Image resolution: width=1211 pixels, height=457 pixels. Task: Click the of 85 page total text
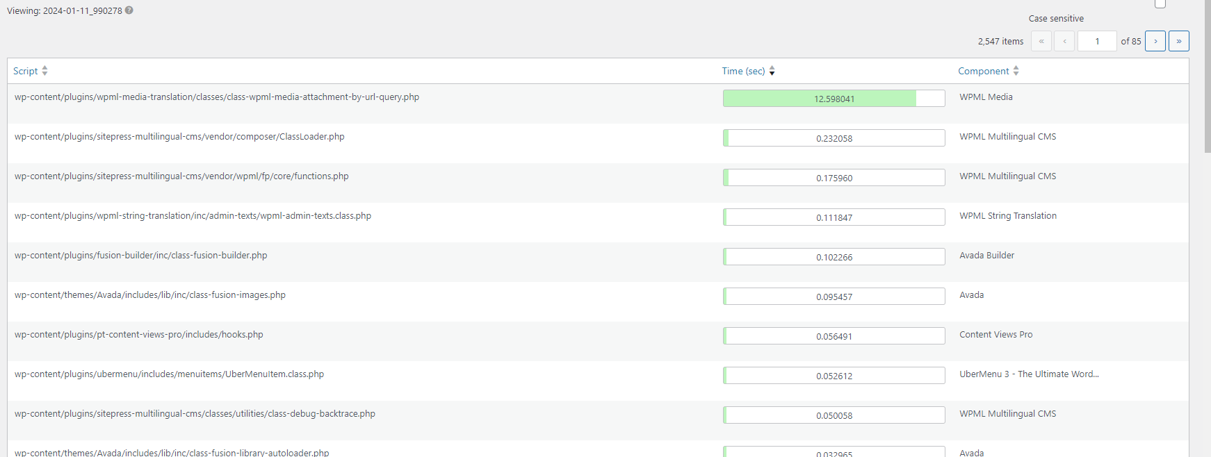1131,42
